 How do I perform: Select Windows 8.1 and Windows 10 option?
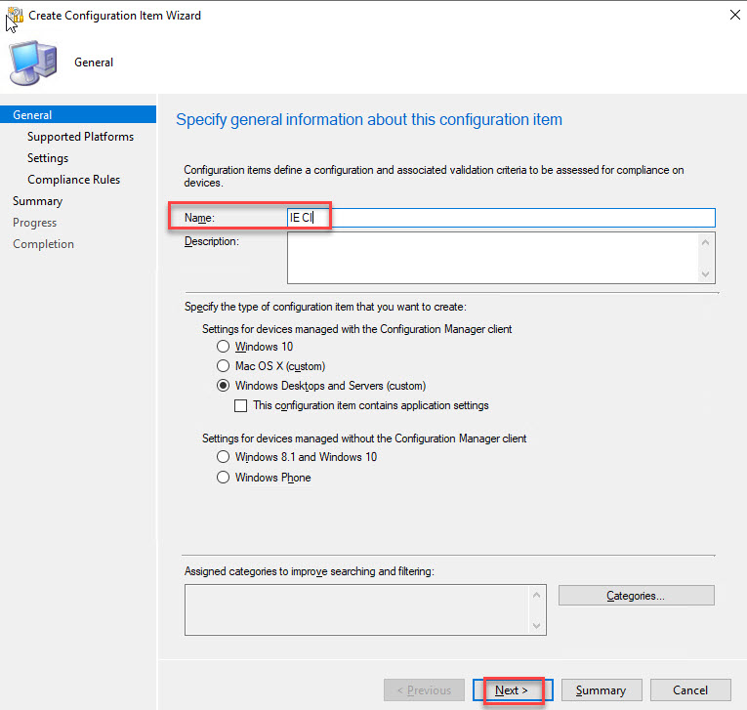pos(224,457)
